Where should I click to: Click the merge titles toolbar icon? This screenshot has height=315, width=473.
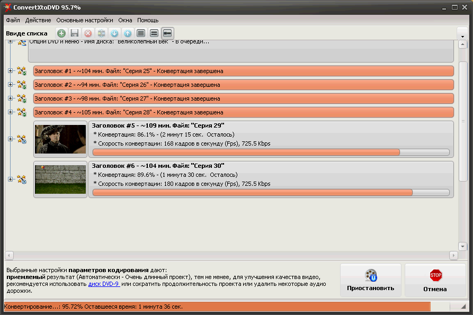coord(101,33)
